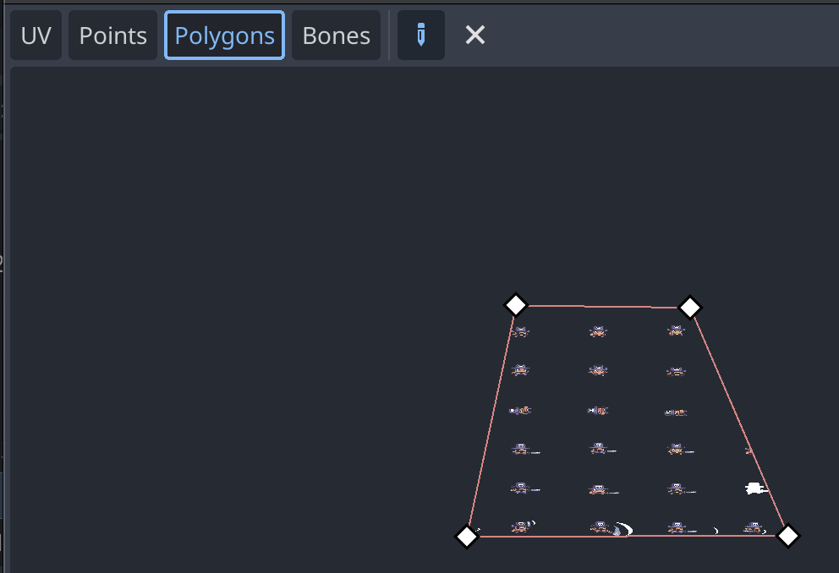Select the top-right polygon vertex handle
This screenshot has height=573, width=839.
coord(690,308)
